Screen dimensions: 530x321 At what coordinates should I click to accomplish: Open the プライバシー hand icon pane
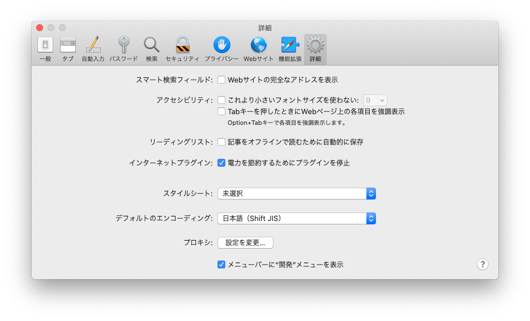point(222,49)
